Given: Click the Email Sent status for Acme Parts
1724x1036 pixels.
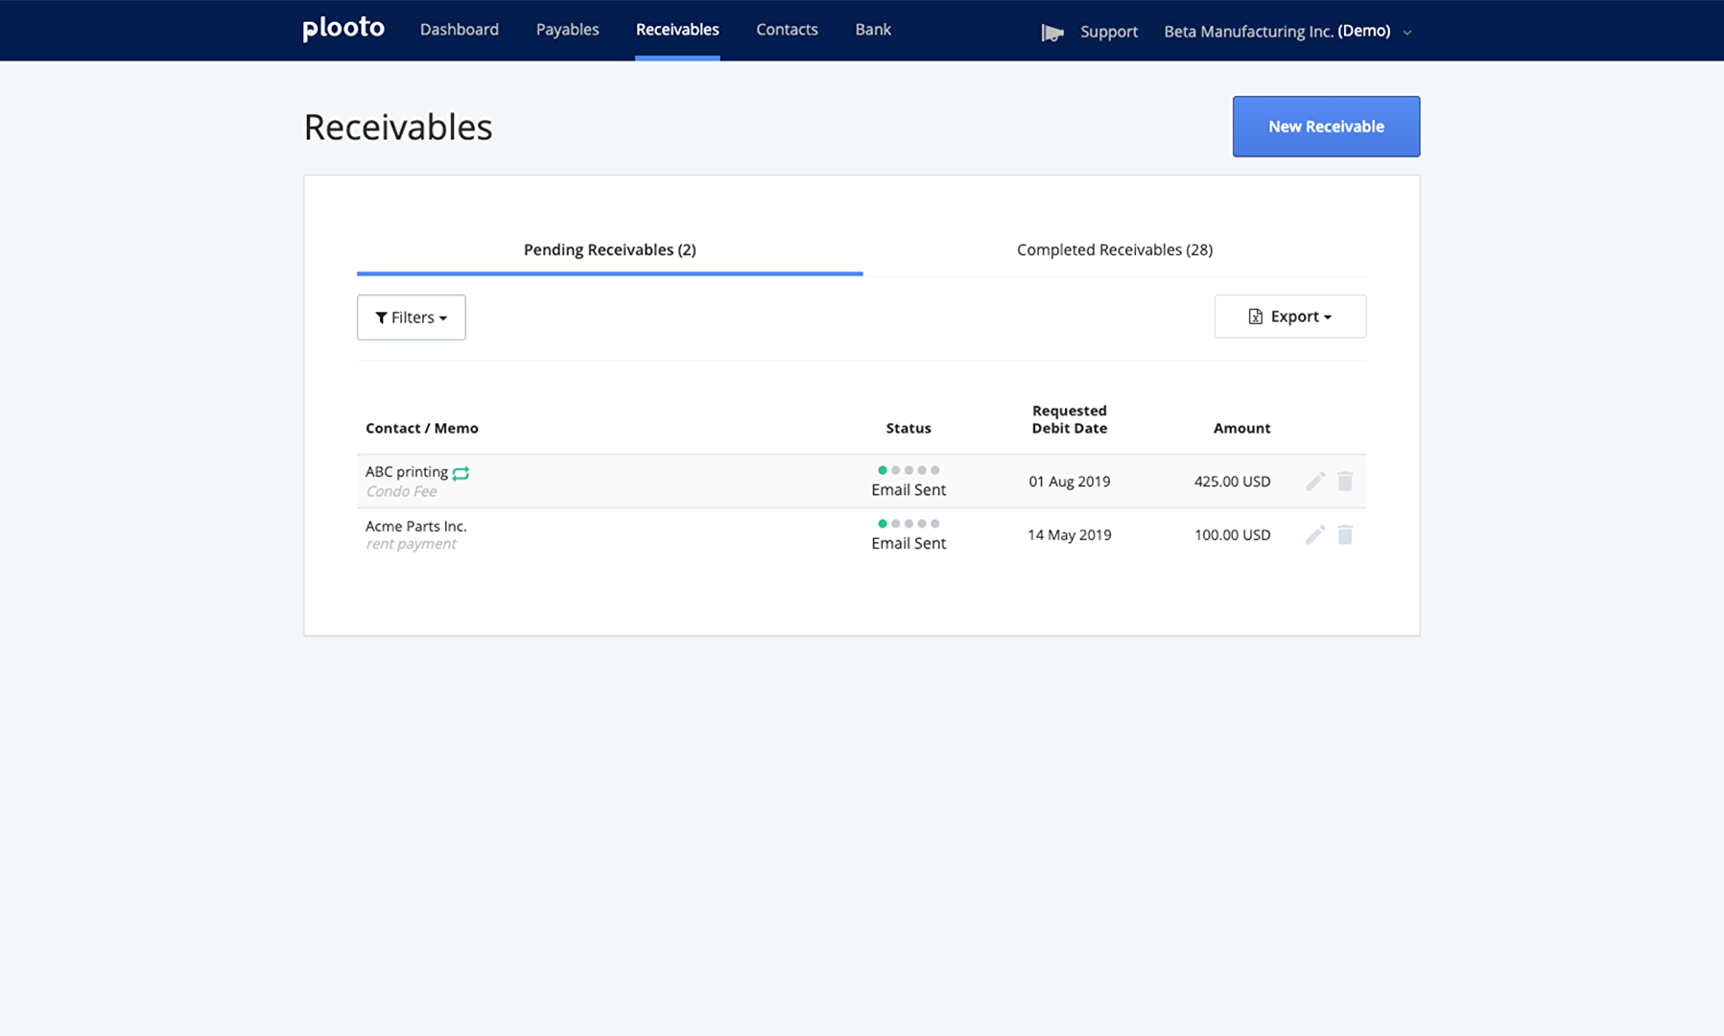Looking at the screenshot, I should 908,542.
